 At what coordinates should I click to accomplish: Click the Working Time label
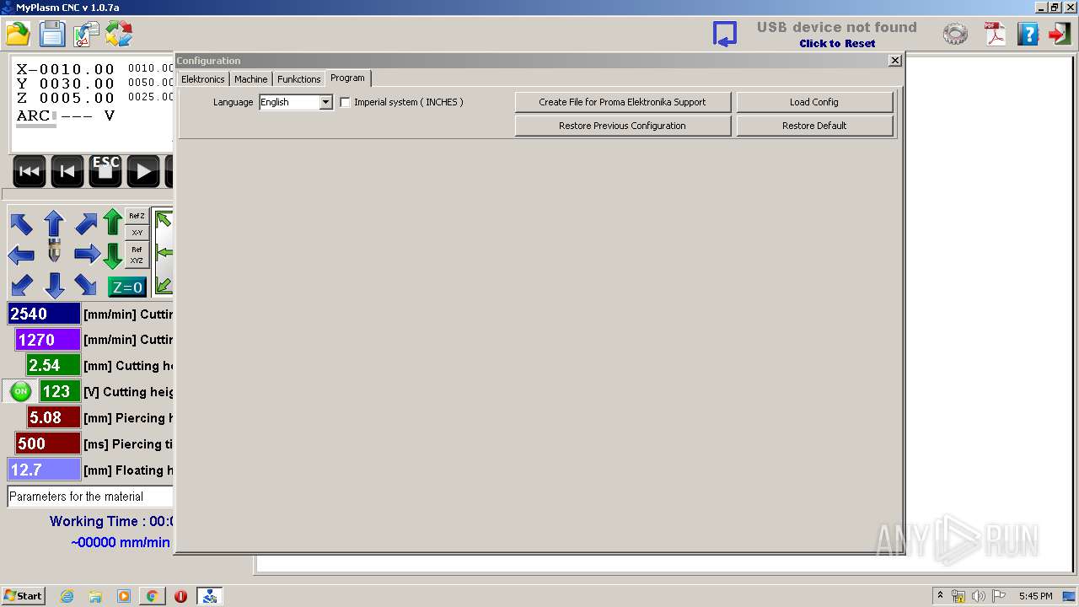point(111,521)
